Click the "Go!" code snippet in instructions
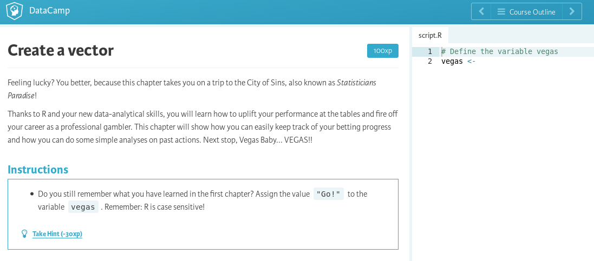Viewport: 594px width, 261px height. click(x=329, y=194)
